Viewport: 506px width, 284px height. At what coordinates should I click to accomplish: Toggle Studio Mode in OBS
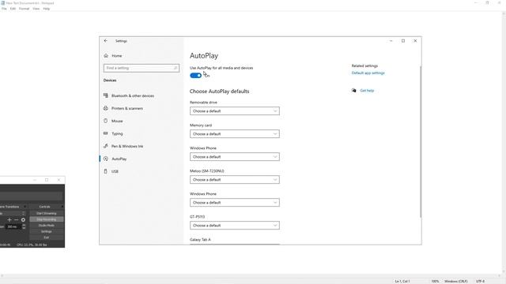[47, 226]
